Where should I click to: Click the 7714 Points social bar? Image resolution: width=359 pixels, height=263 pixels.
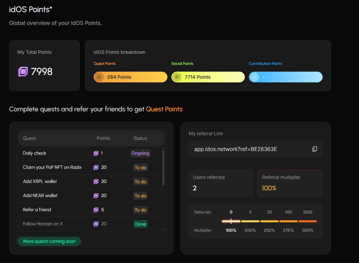tap(208, 77)
